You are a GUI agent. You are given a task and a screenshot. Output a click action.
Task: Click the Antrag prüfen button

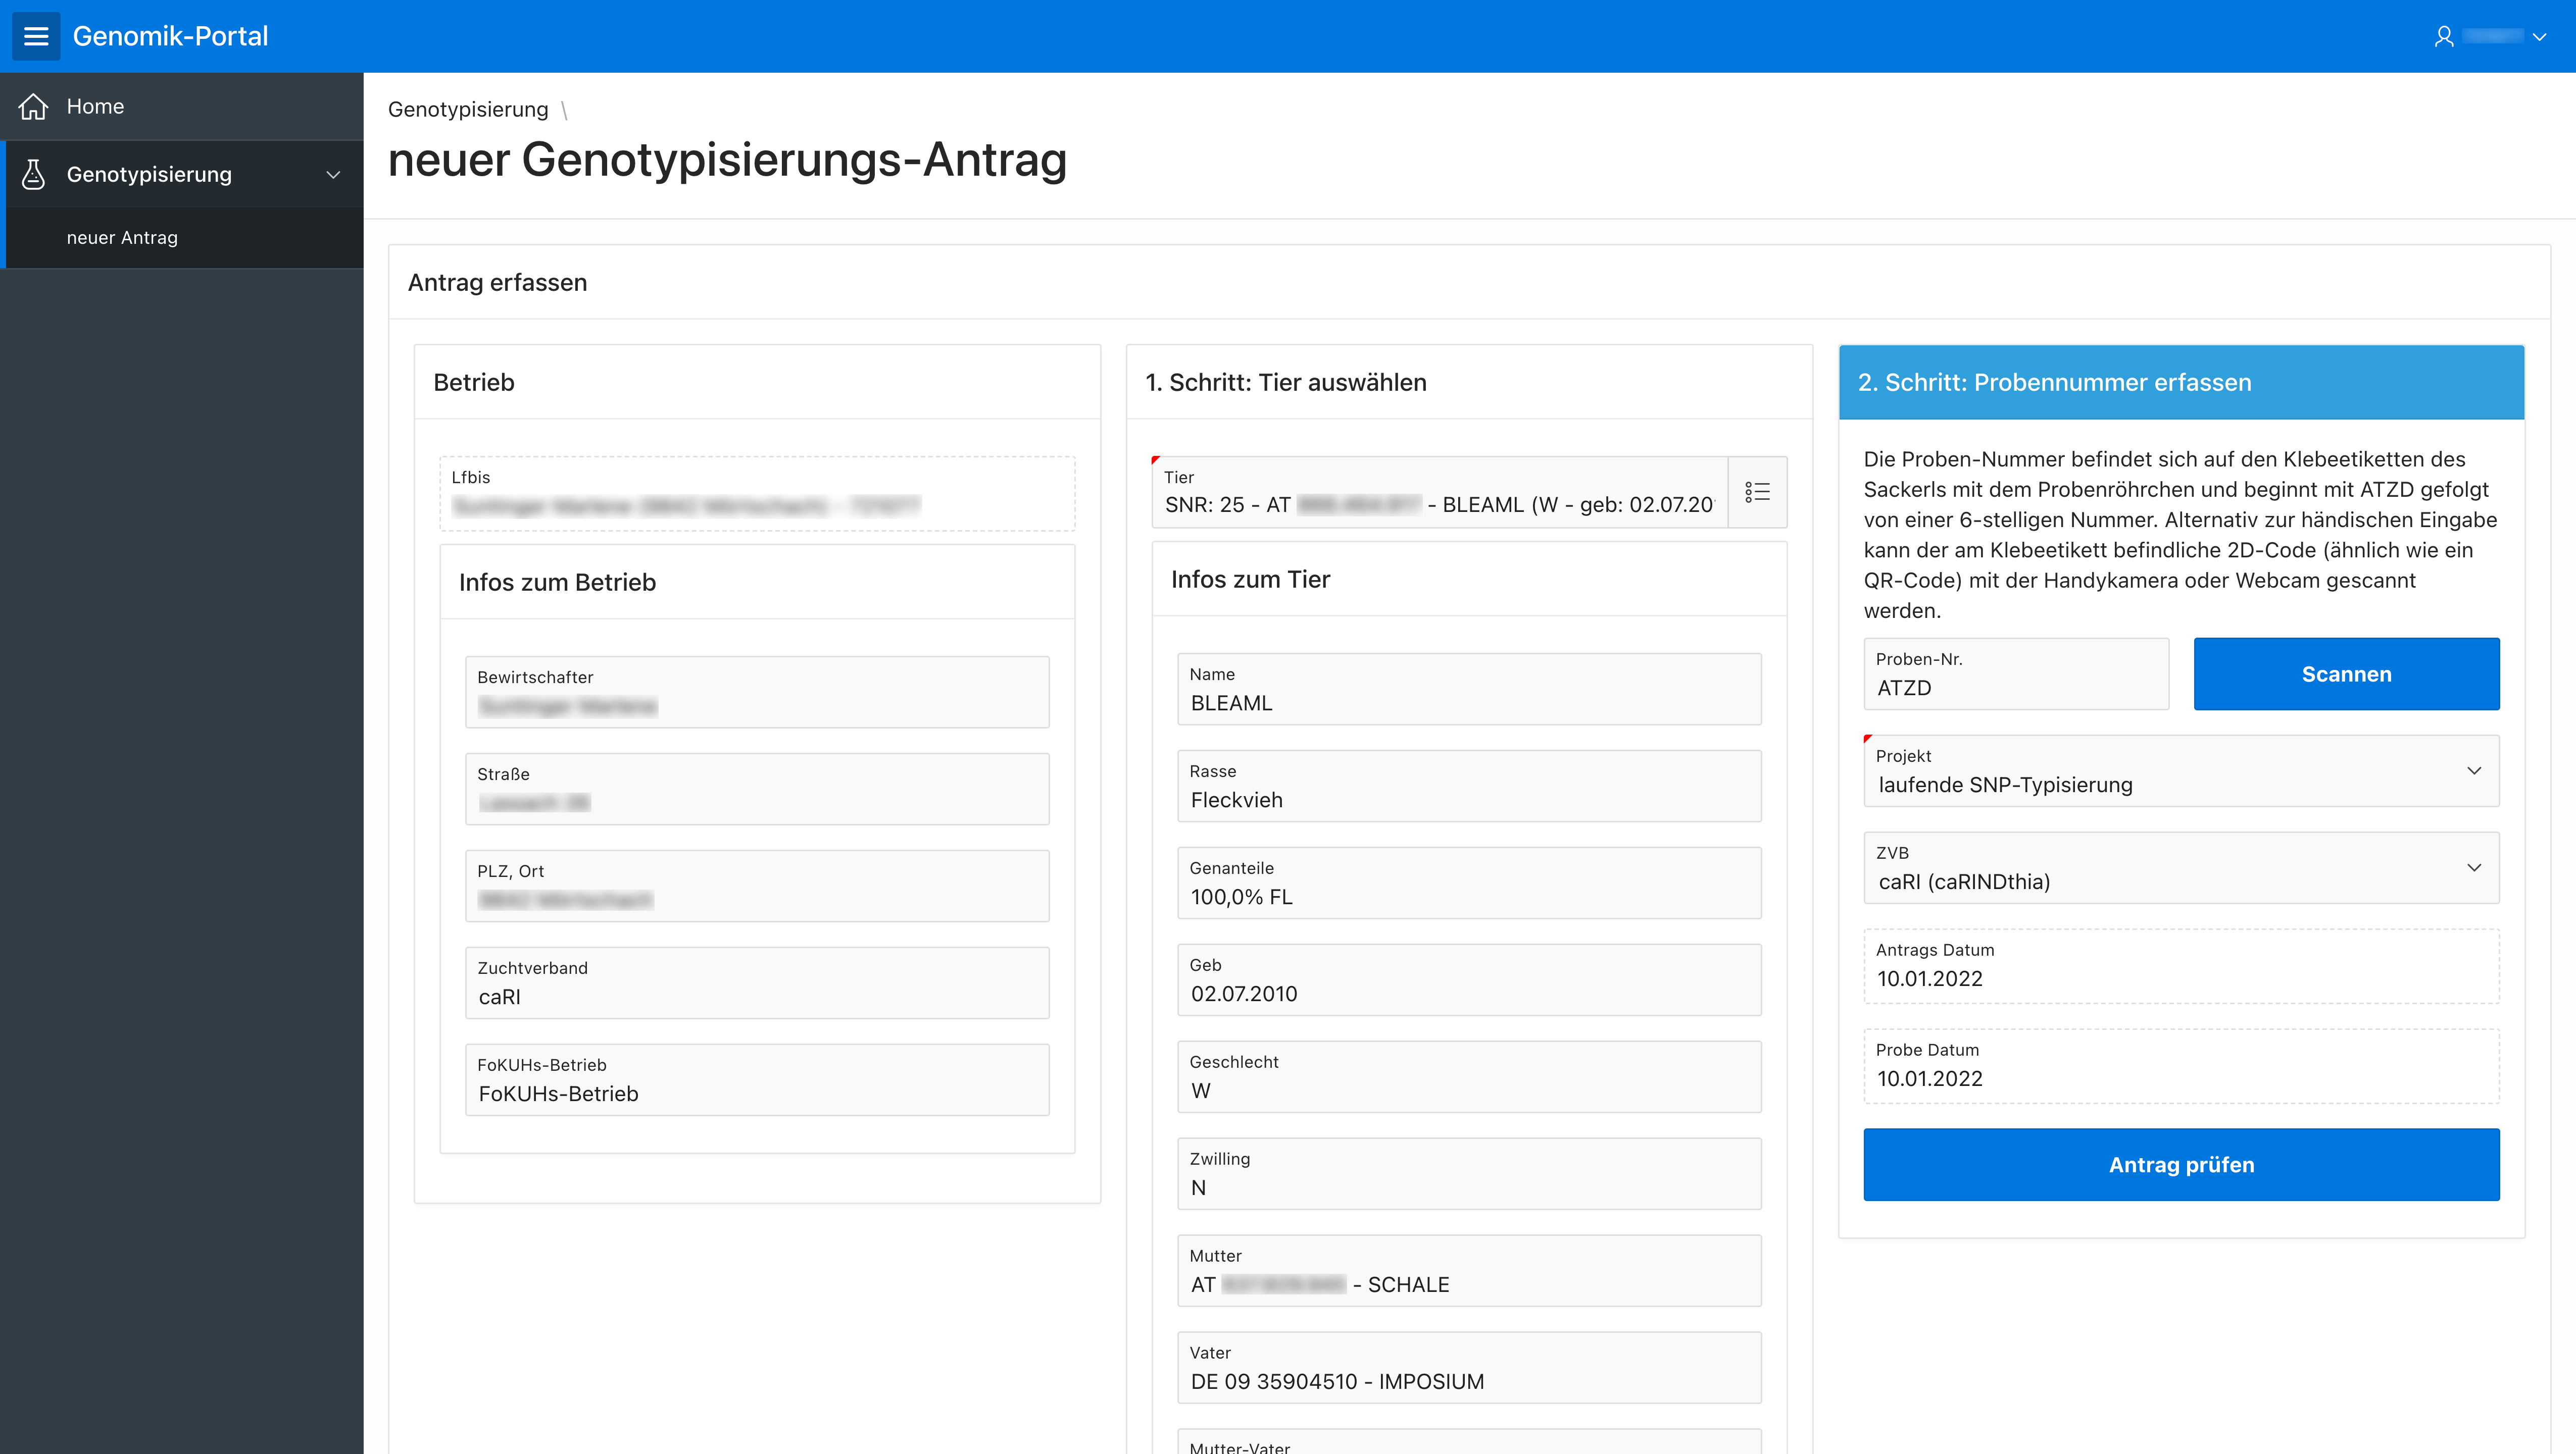pyautogui.click(x=2180, y=1164)
